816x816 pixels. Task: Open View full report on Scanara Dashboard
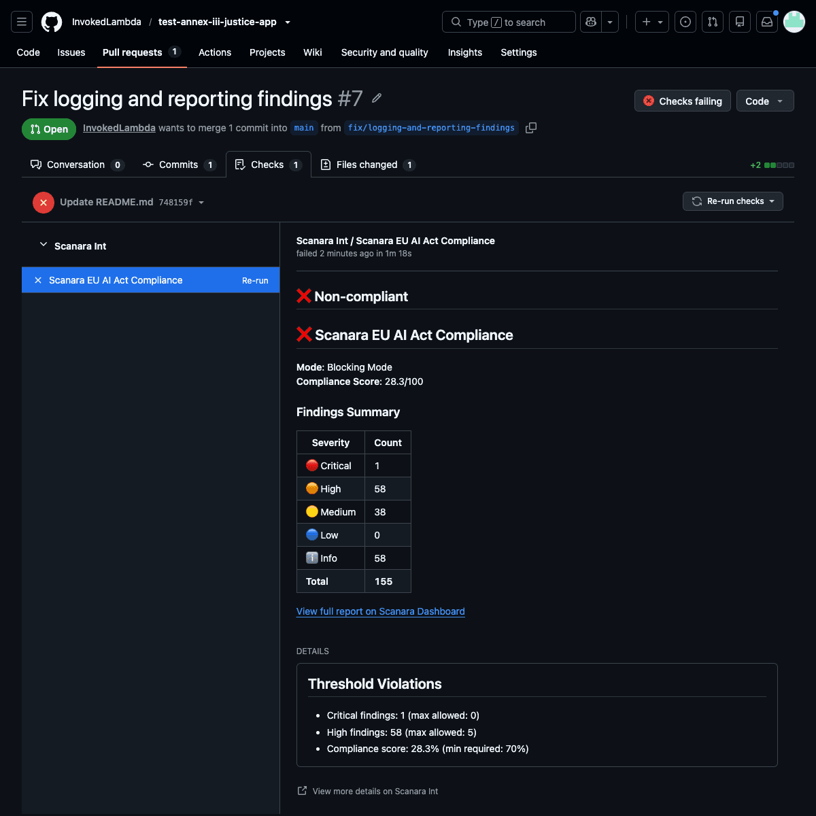pyautogui.click(x=381, y=611)
